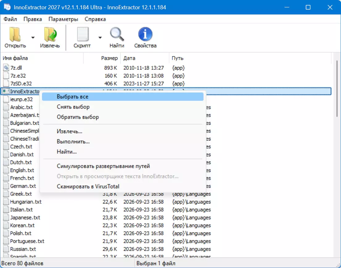Select the Hungarian.txt file name

point(26,202)
